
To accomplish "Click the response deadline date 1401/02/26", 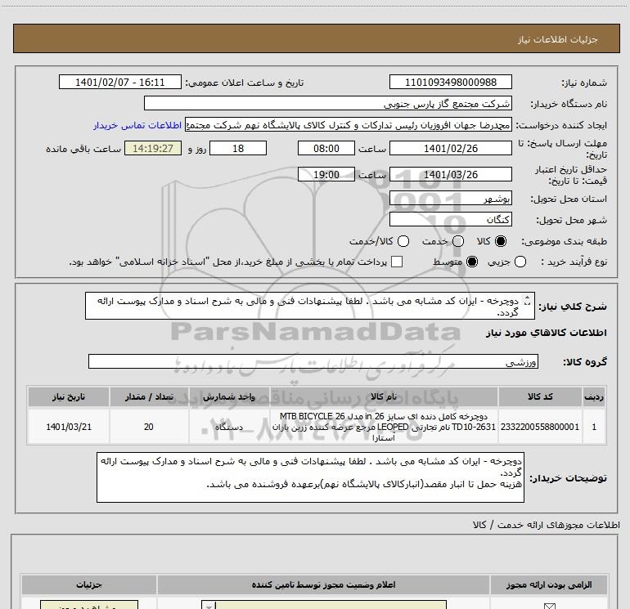I will (450, 148).
